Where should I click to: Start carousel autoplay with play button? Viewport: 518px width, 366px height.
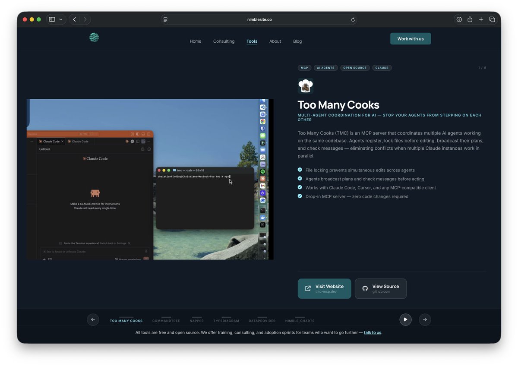(x=405, y=319)
